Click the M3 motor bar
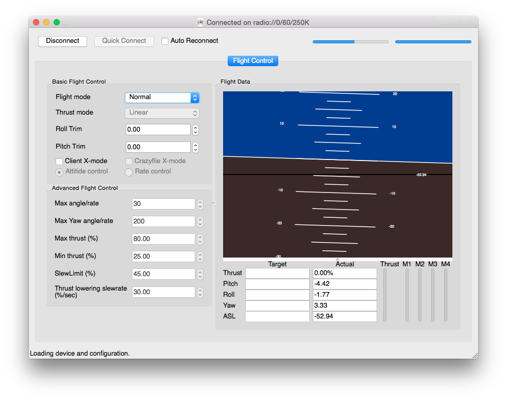 (x=433, y=295)
